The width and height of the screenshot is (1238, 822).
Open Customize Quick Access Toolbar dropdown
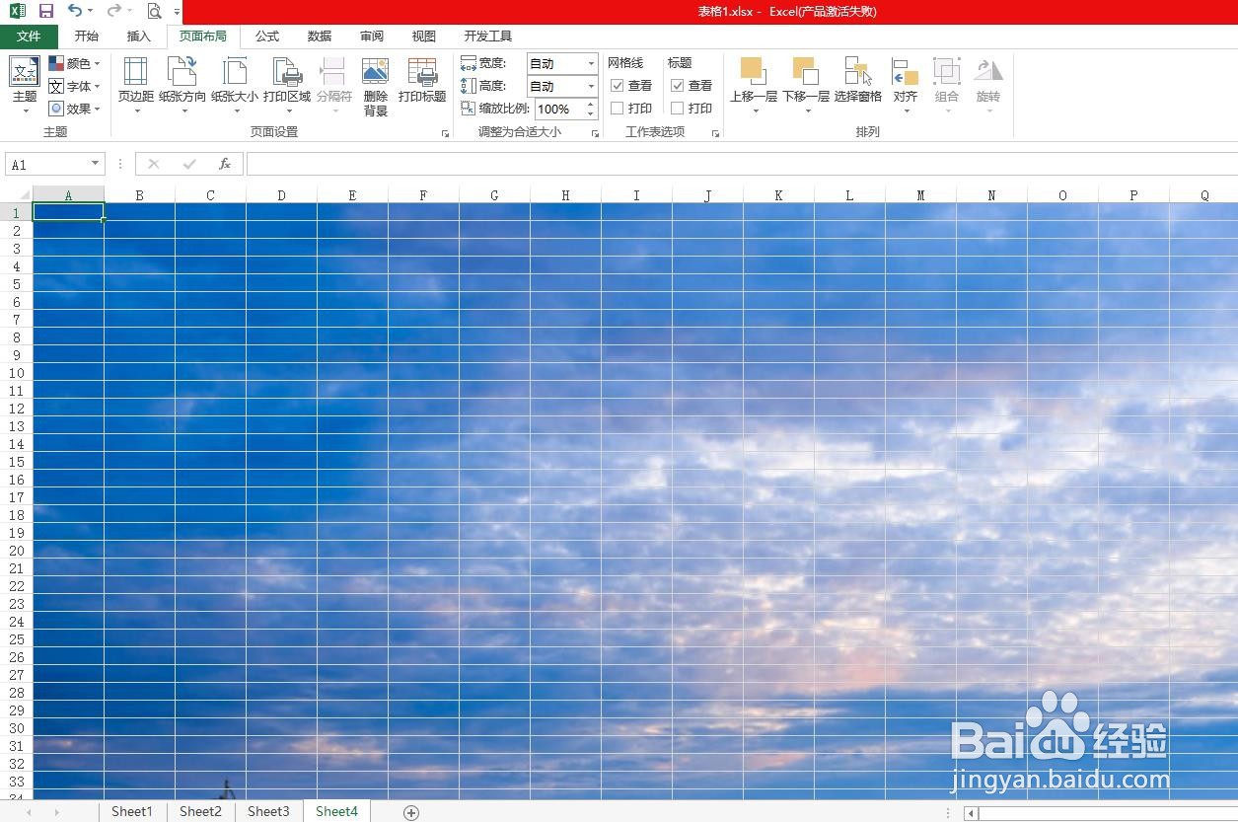point(177,12)
